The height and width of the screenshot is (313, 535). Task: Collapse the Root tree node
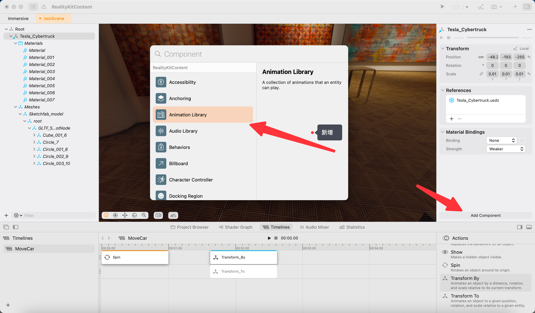pos(6,29)
